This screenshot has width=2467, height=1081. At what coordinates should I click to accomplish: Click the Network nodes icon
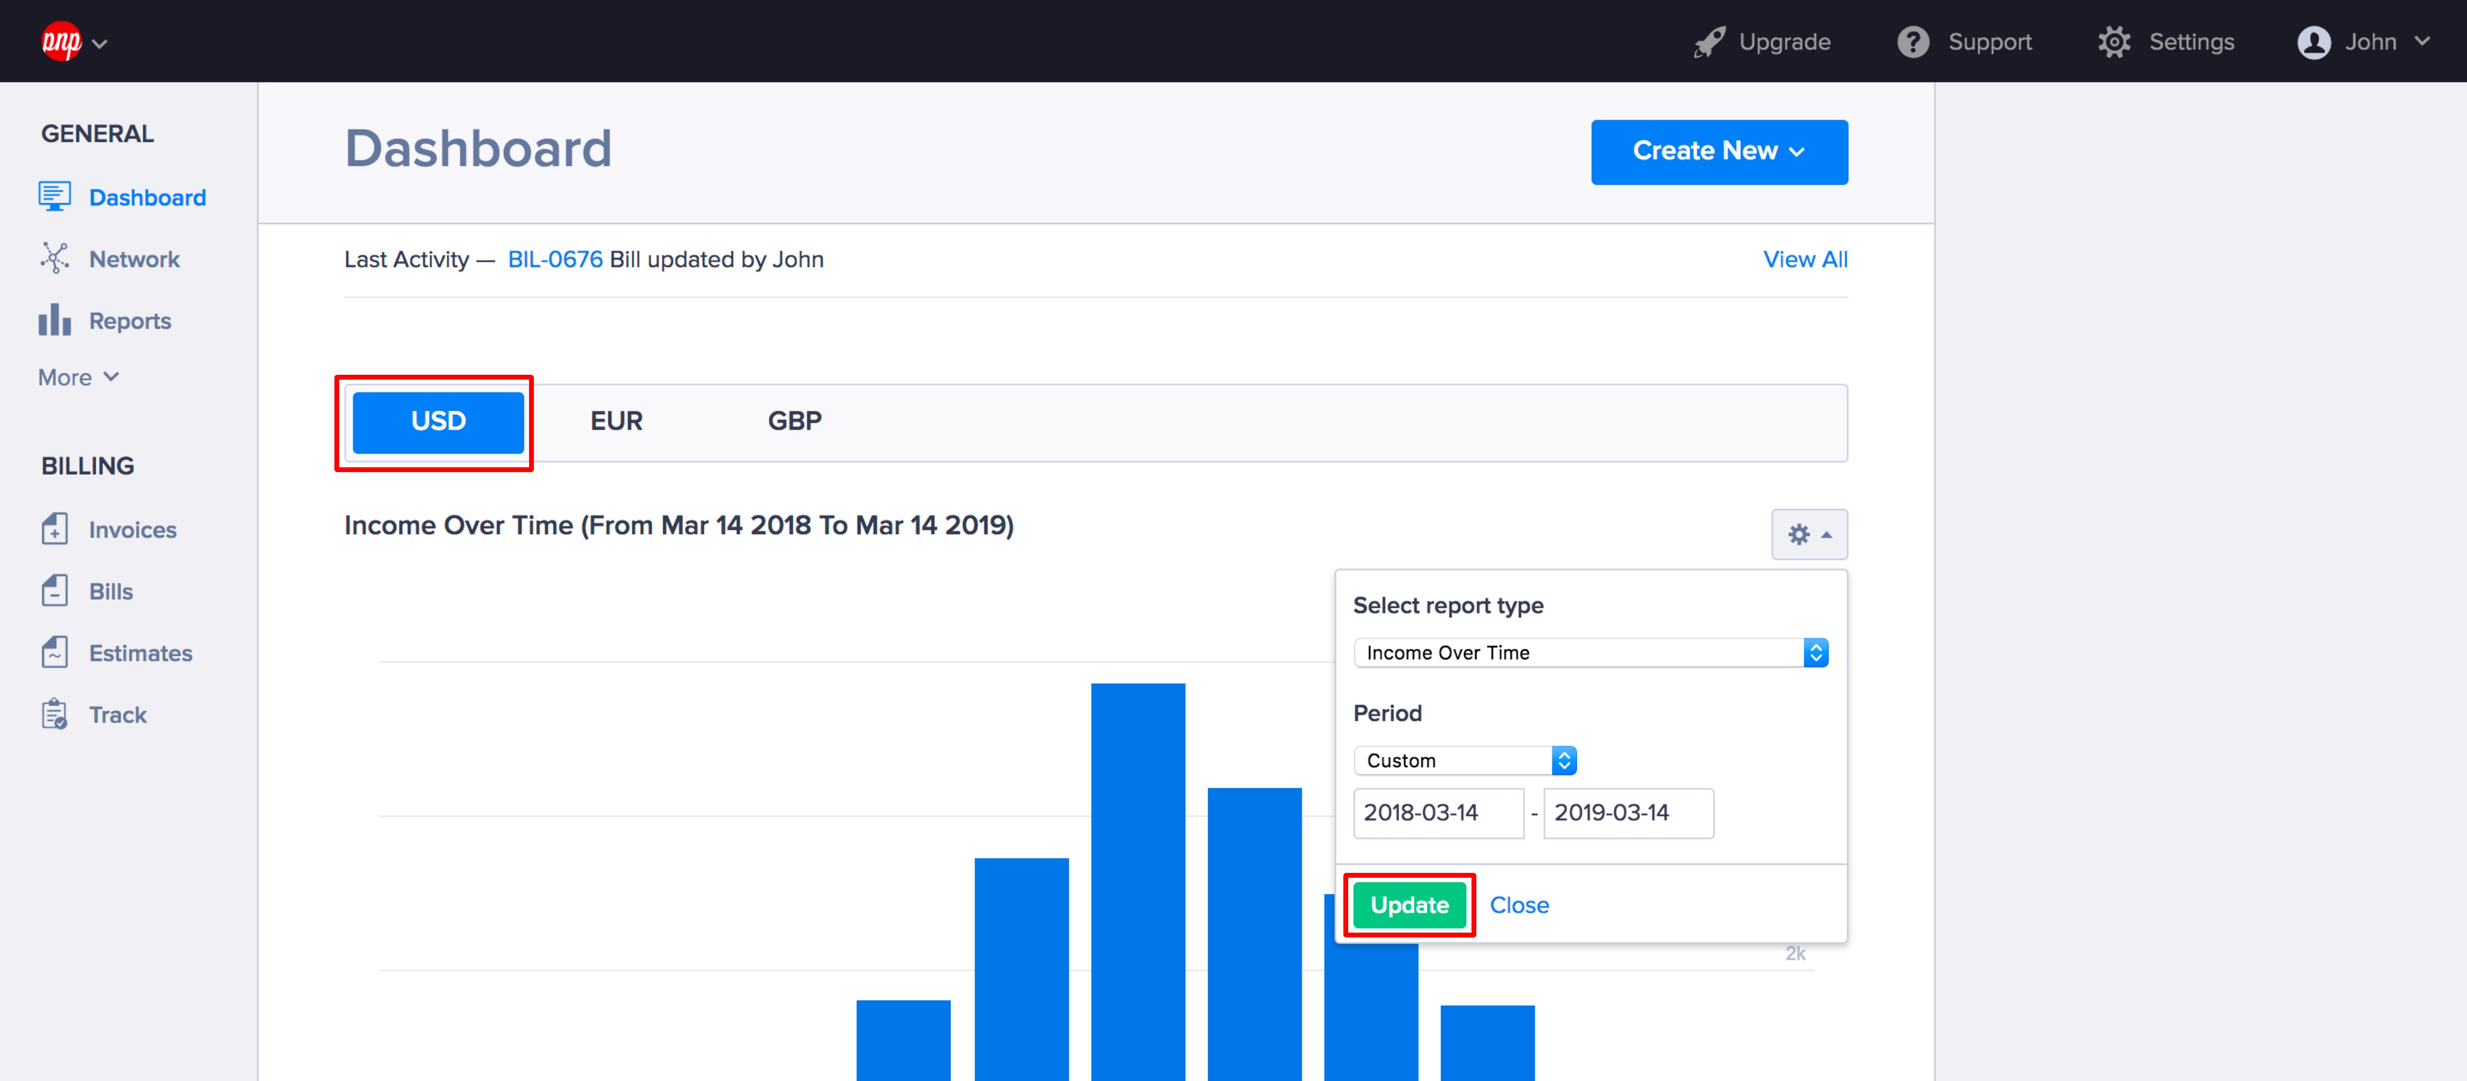click(54, 259)
